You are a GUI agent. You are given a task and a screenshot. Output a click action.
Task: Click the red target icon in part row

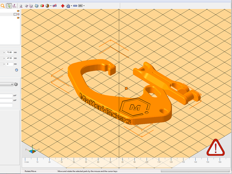tap(18, 14)
